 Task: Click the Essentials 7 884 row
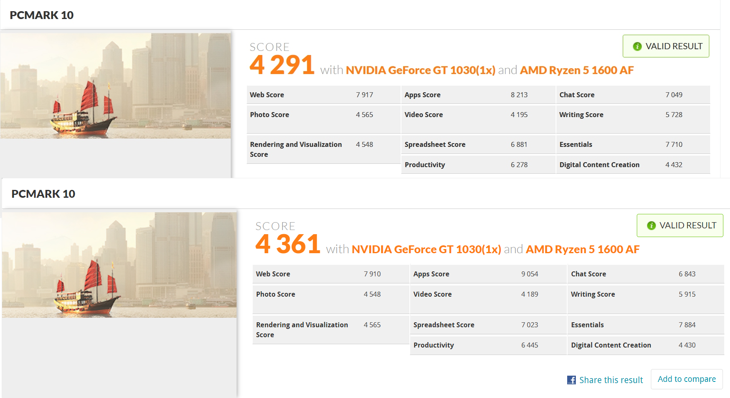pos(645,325)
